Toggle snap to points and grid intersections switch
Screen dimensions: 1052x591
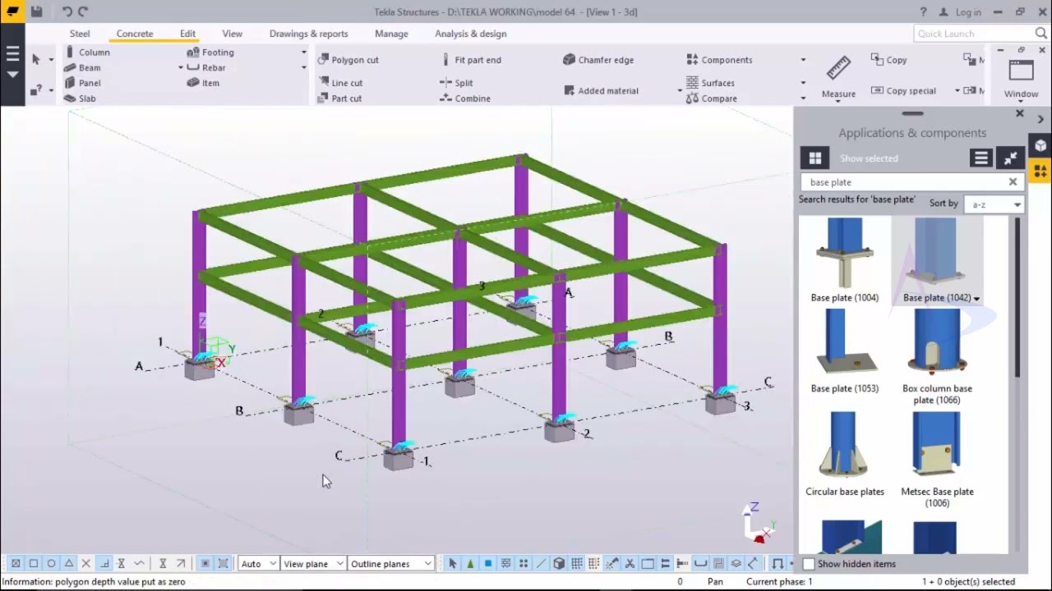click(x=16, y=564)
